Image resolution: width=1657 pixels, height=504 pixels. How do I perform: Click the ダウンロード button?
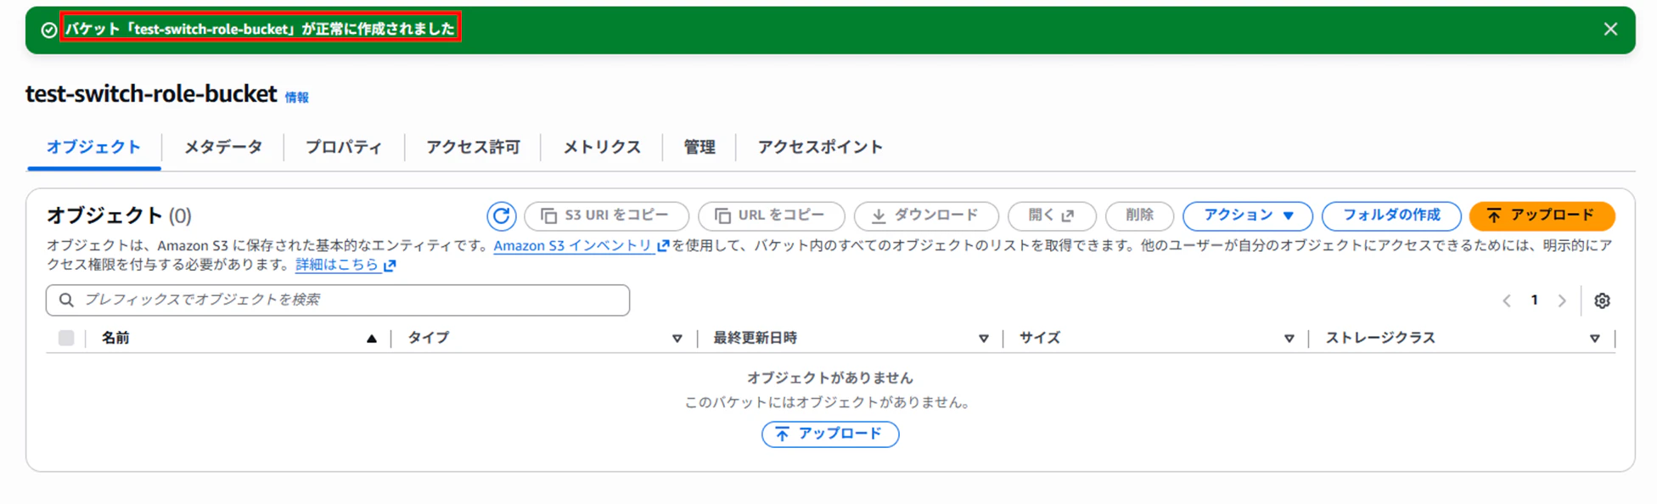tap(926, 216)
